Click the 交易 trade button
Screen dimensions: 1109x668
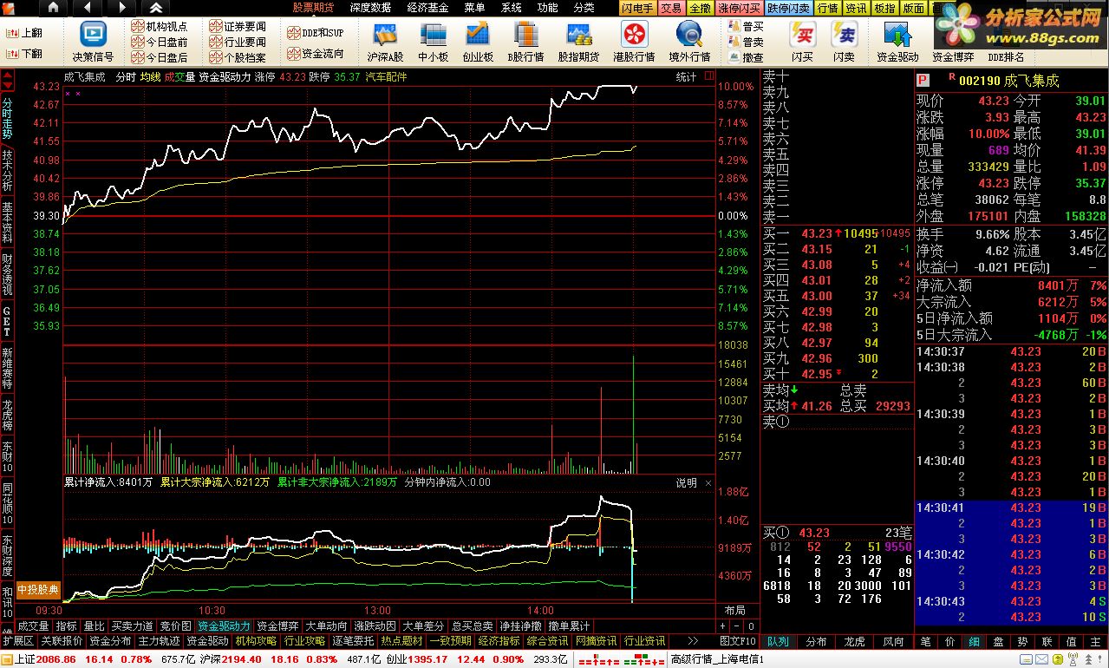[x=671, y=8]
